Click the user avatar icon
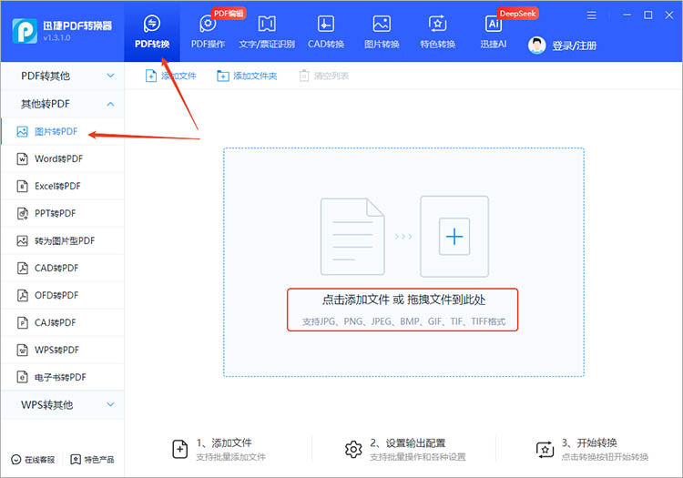 click(536, 46)
